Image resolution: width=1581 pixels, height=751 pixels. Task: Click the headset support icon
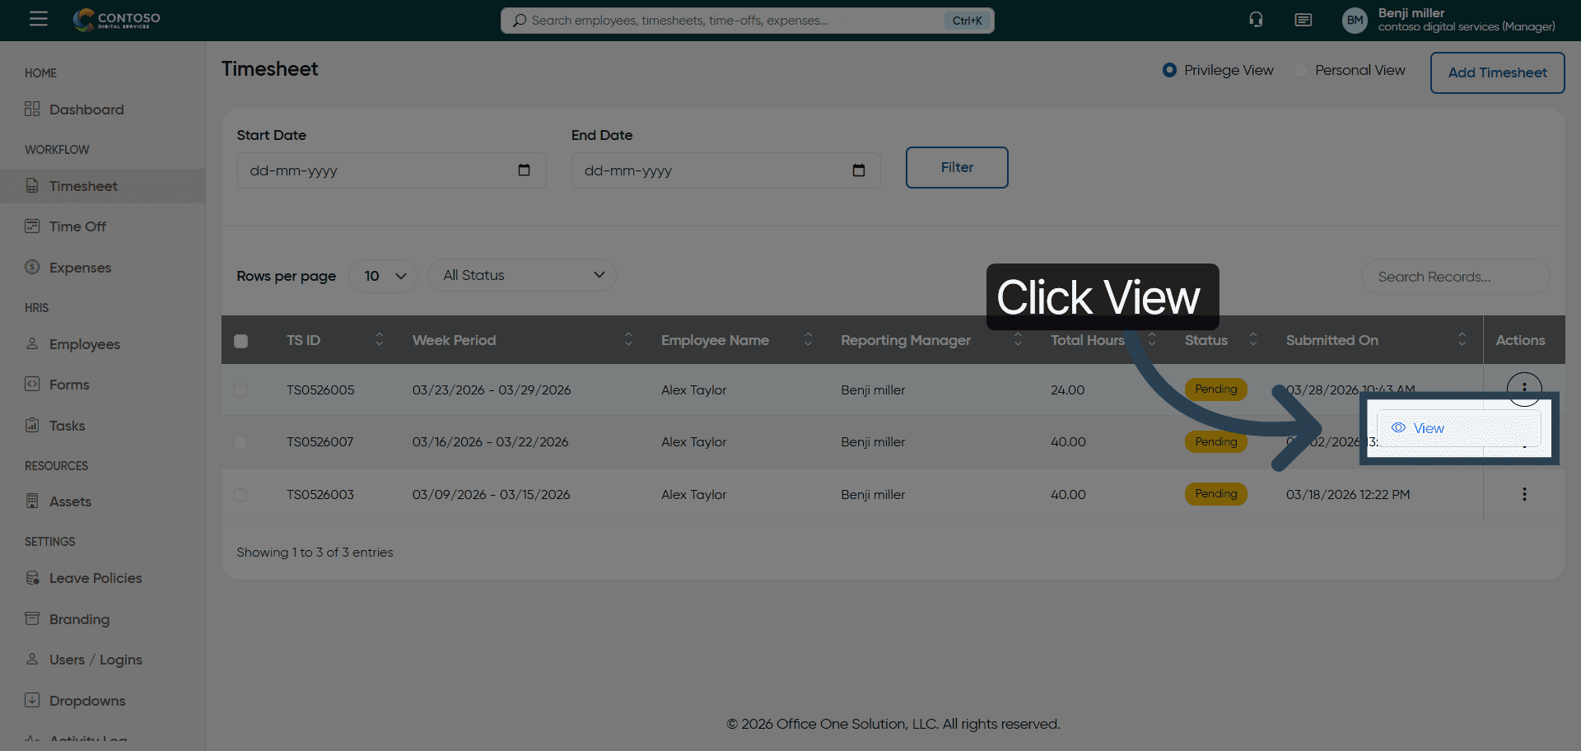(1256, 20)
